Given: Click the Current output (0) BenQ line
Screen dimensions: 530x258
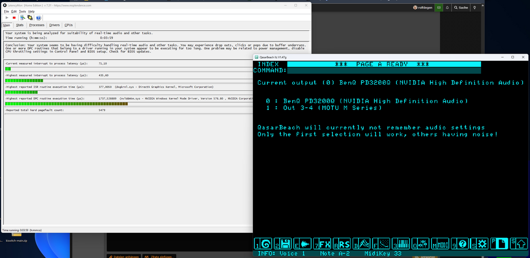Looking at the screenshot, I should pyautogui.click(x=391, y=83).
